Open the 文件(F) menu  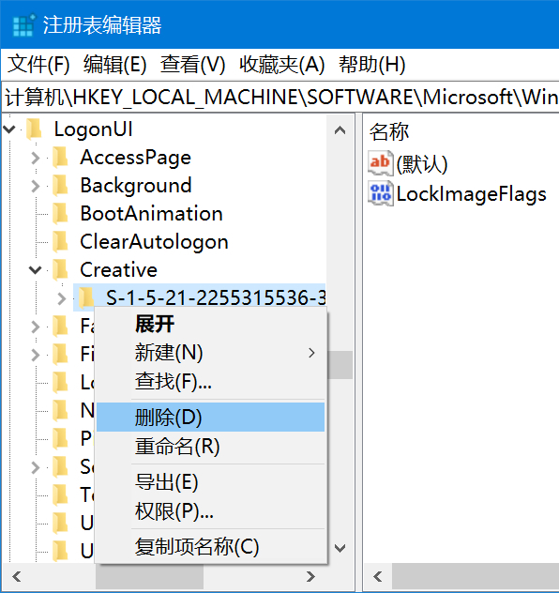pos(39,65)
